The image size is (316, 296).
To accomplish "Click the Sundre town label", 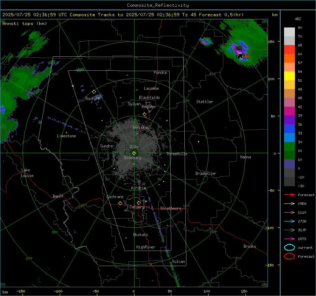I will coord(106,146).
